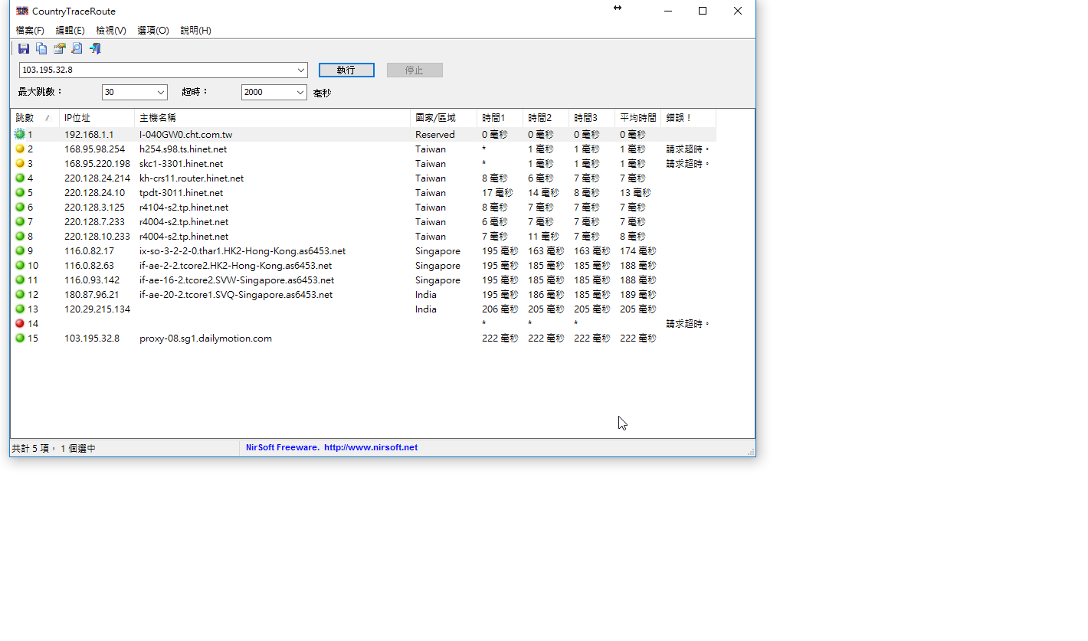The height and width of the screenshot is (641, 1088).
Task: Click the green status dot of hop 9
Action: pyautogui.click(x=20, y=251)
